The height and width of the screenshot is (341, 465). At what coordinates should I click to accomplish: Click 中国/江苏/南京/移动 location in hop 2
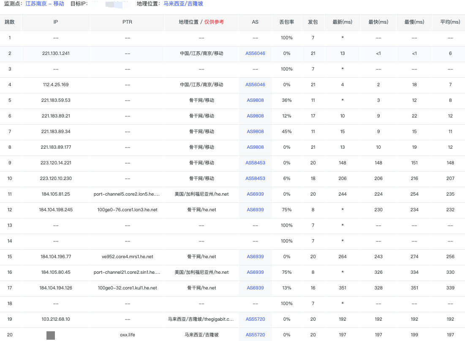[201, 53]
